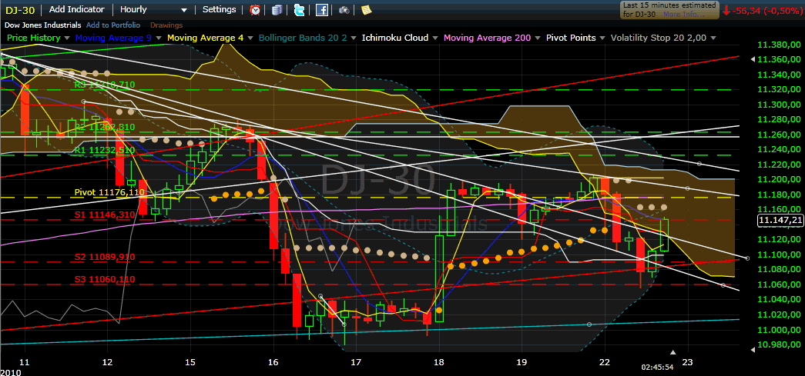Click the Dow Jones Industrials title
The image size is (805, 376).
click(42, 25)
